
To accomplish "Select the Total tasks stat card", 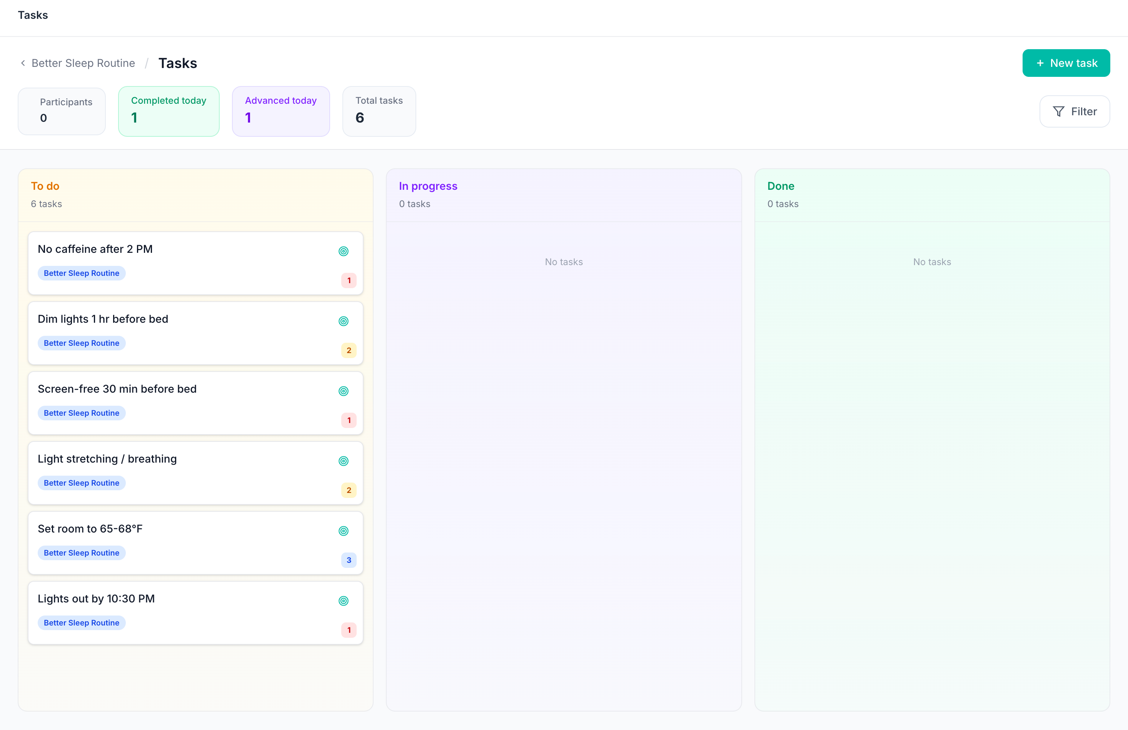I will click(x=379, y=111).
